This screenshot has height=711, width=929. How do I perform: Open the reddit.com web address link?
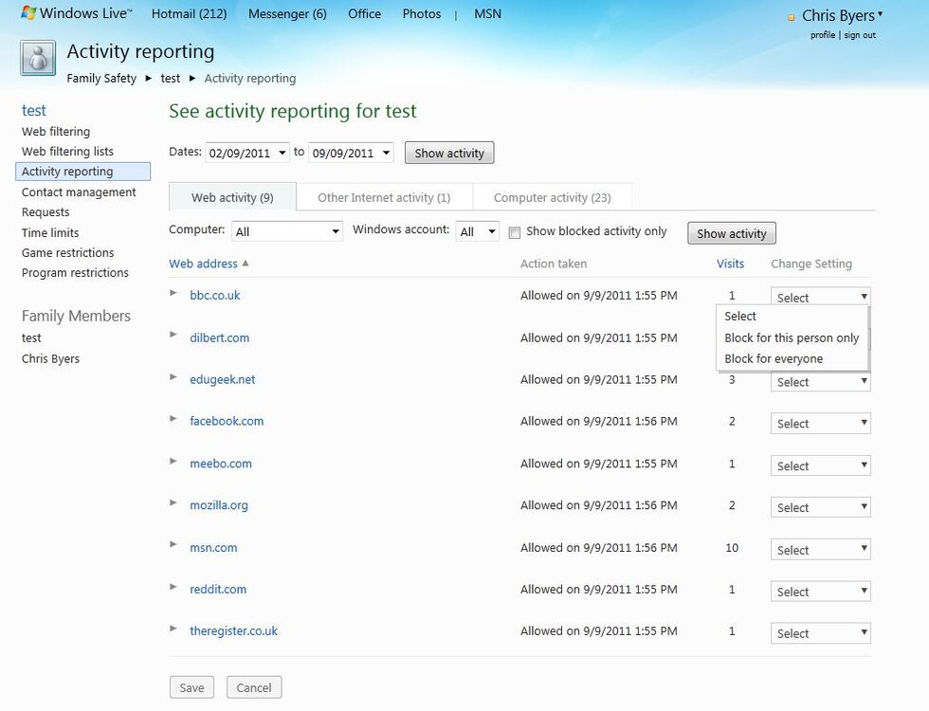click(218, 589)
